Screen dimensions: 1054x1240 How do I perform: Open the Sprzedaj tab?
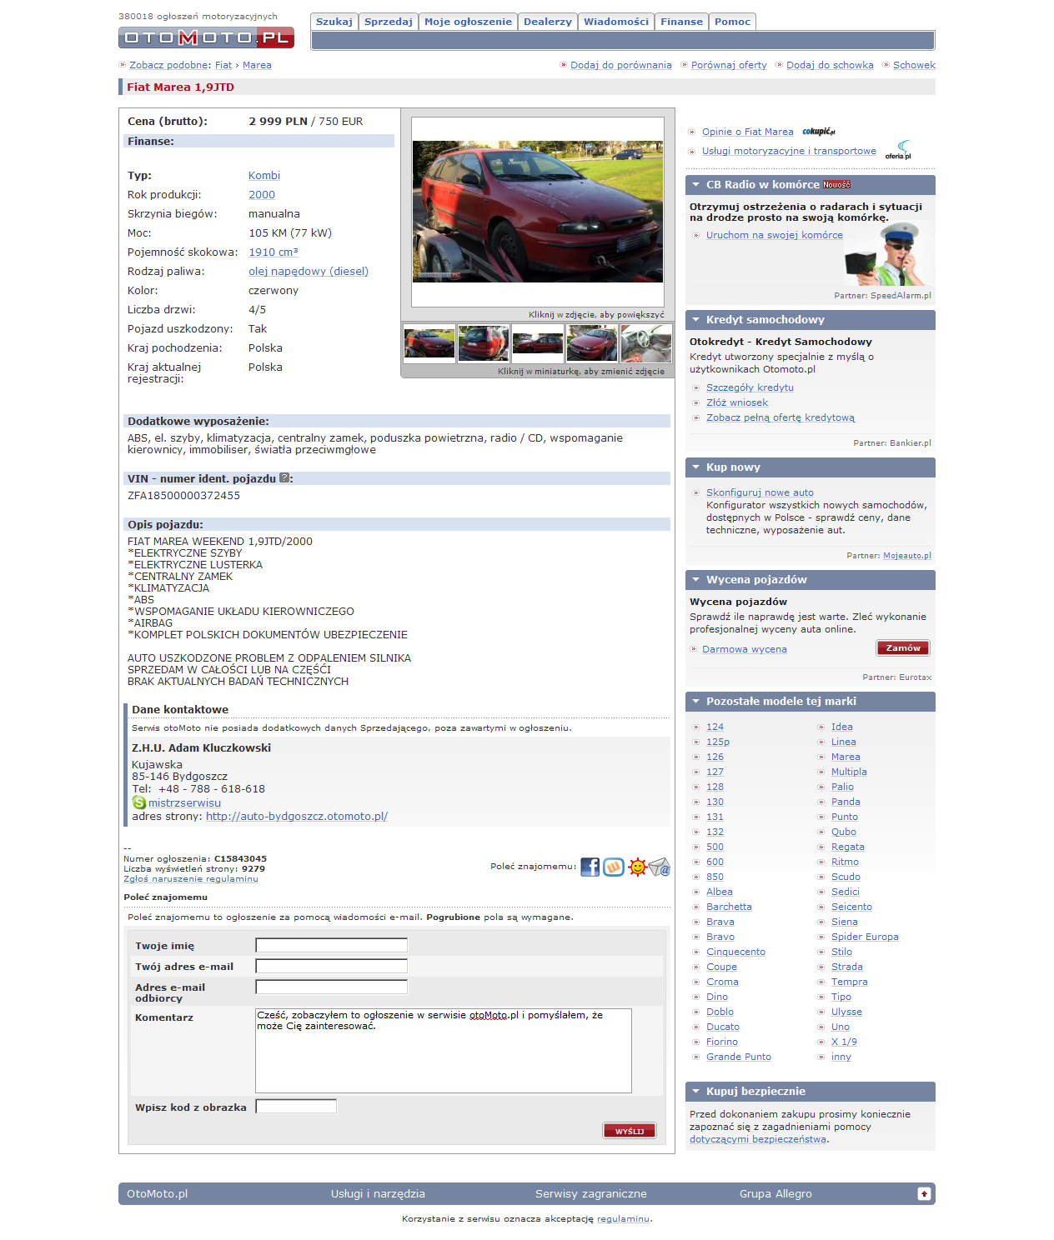(388, 22)
